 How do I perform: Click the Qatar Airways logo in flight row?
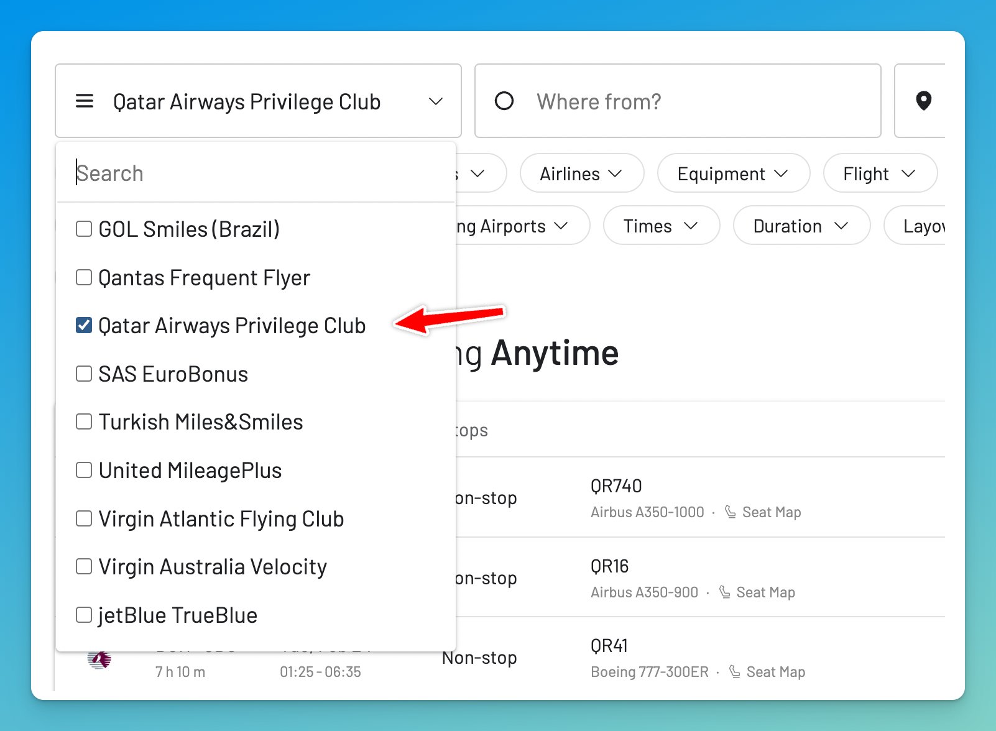click(x=99, y=660)
